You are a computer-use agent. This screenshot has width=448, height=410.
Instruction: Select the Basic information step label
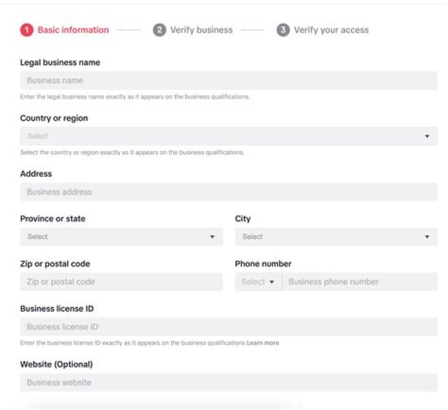[73, 30]
